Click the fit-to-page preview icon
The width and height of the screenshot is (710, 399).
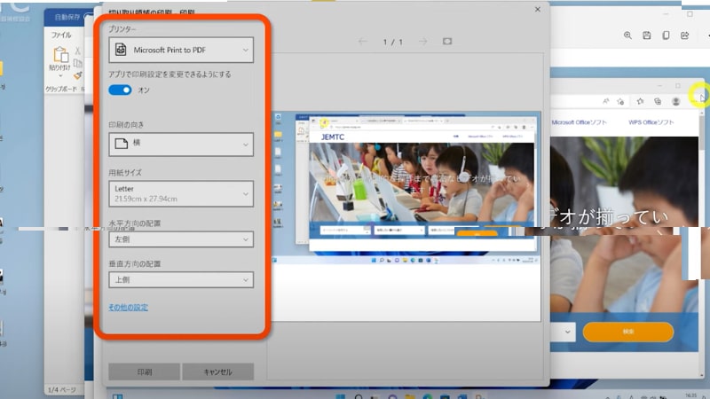(x=447, y=41)
